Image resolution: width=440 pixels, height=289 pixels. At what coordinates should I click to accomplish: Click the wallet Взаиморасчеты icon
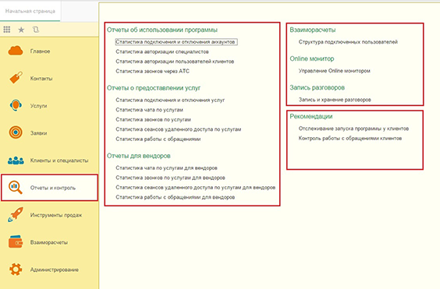pos(16,241)
